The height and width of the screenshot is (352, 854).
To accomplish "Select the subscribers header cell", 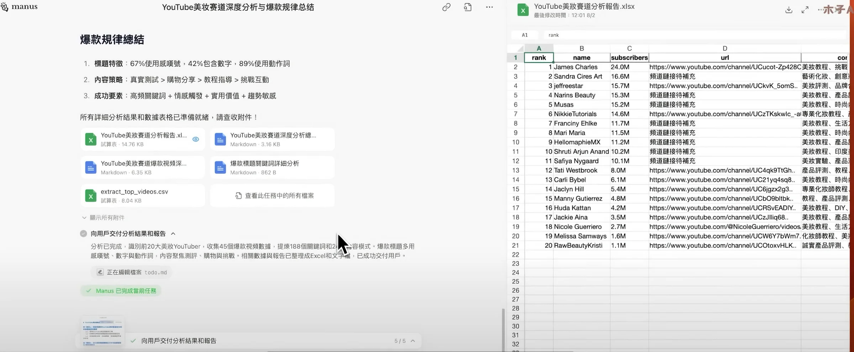I will 629,58.
